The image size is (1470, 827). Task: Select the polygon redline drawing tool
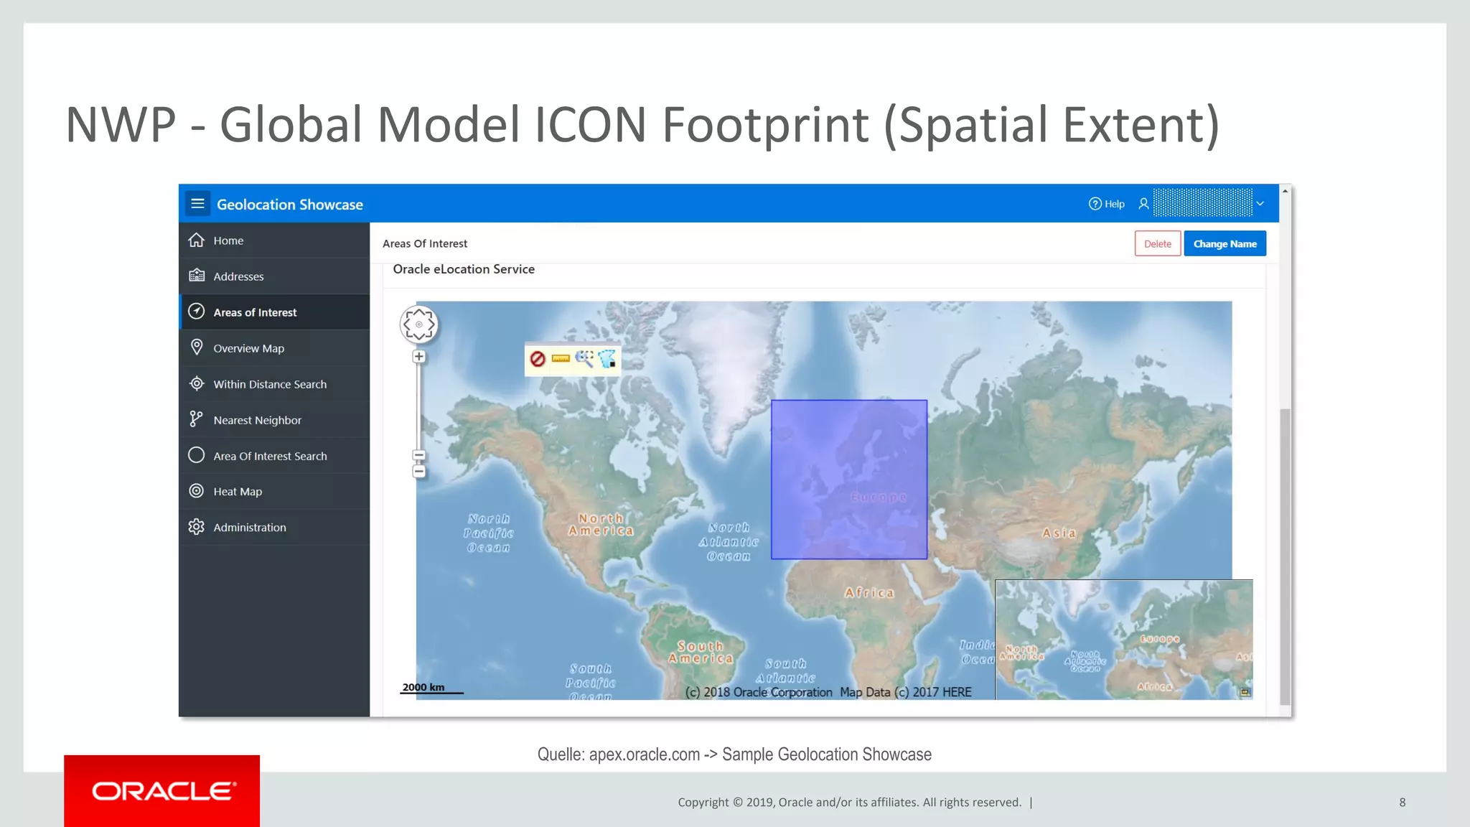[x=608, y=359]
